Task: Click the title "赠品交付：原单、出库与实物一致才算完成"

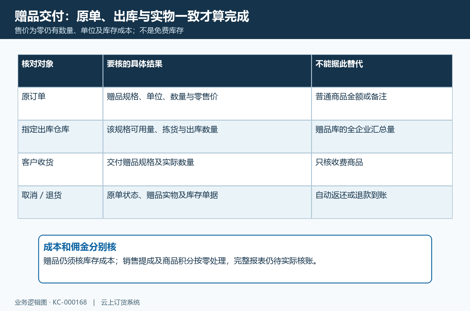Action: tap(132, 16)
